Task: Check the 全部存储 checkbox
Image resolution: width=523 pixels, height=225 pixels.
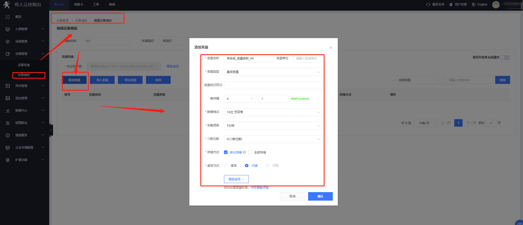Action: coord(250,152)
